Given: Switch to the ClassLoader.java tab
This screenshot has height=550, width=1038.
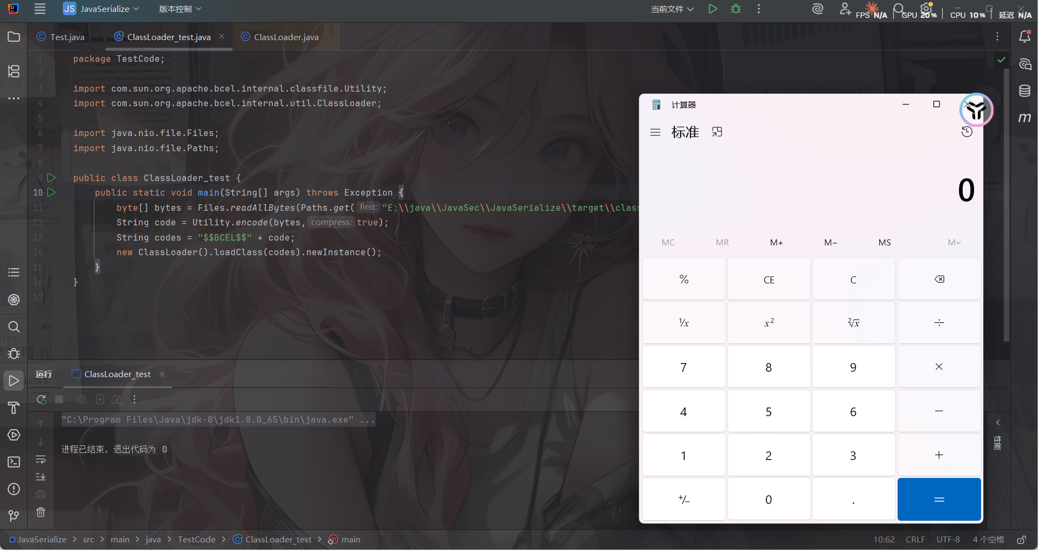Looking at the screenshot, I should (286, 37).
